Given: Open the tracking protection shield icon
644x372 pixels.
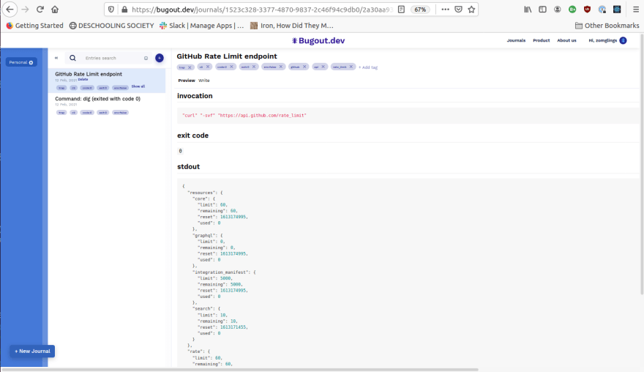Looking at the screenshot, I should point(111,9).
